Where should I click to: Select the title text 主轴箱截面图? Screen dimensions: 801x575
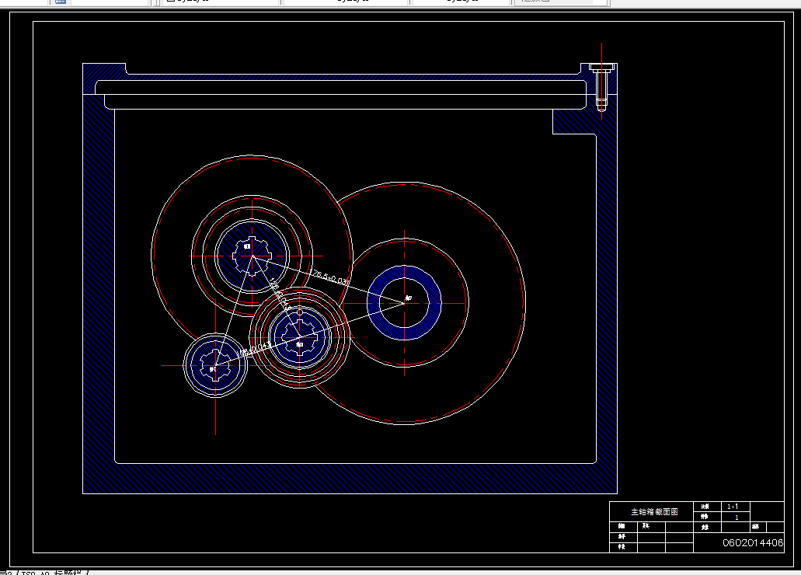coord(654,511)
